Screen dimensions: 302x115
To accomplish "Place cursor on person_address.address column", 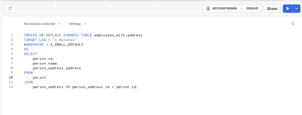I will pos(57,68).
